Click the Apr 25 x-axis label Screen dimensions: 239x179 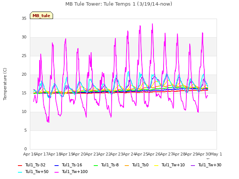(142, 154)
